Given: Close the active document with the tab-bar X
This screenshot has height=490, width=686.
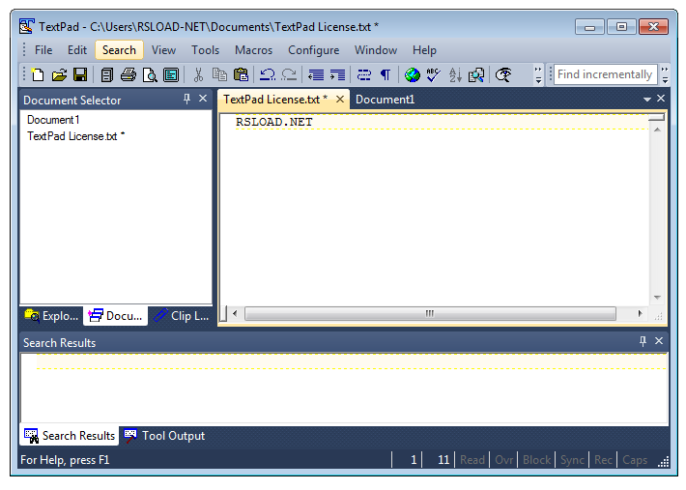Looking at the screenshot, I should click(x=661, y=99).
